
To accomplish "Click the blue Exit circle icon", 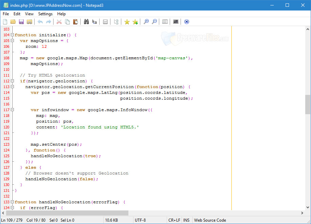I will (186, 22).
